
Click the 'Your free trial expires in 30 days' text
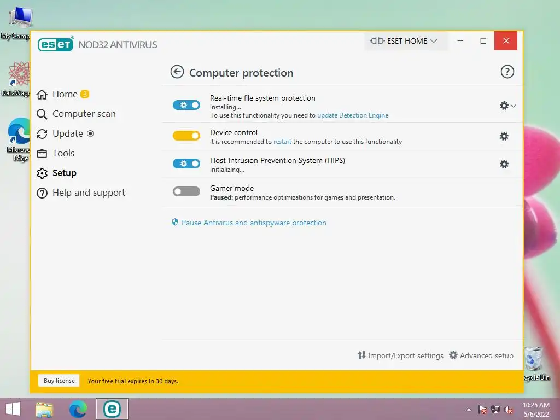pos(133,381)
